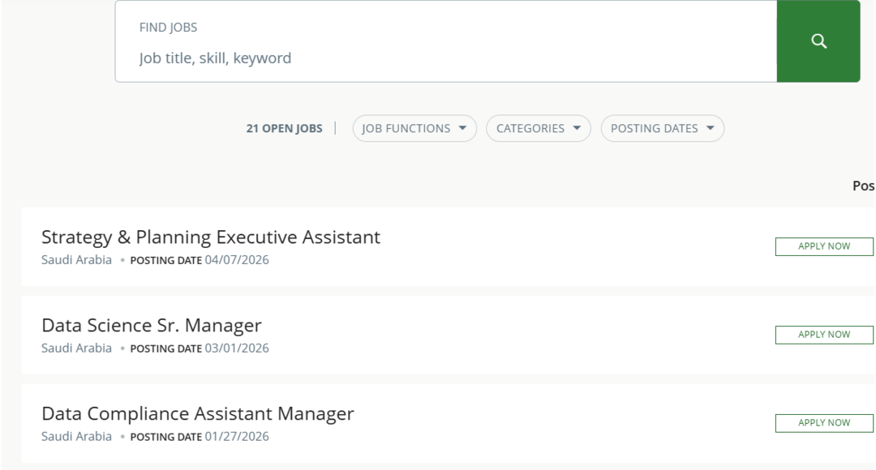
Task: Click the 21 OPEN JOBS count
Action: [284, 128]
